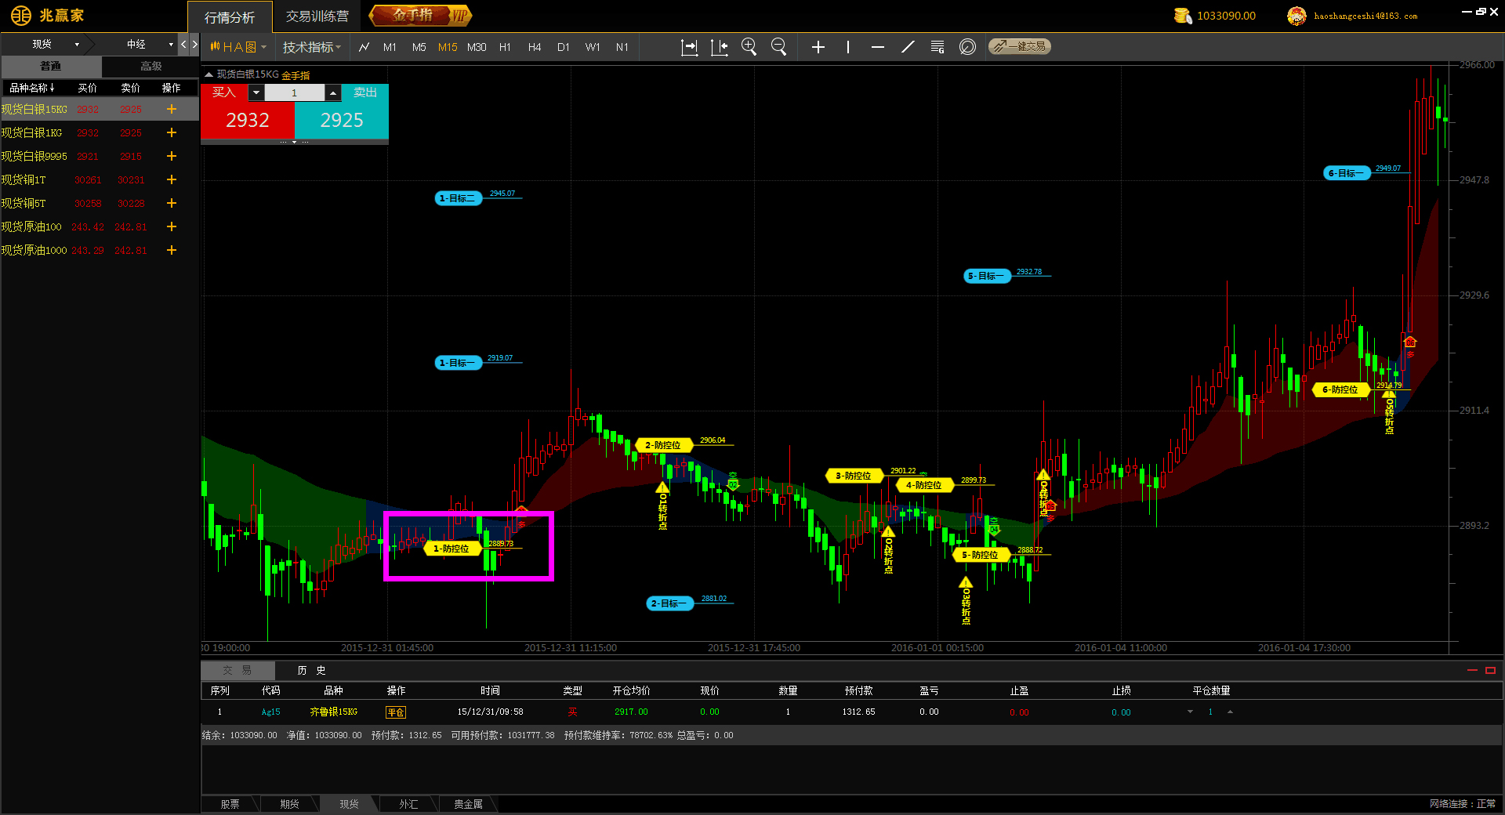Image resolution: width=1505 pixels, height=815 pixels.
Task: Add 现货铜1T with plus icon
Action: coord(172,179)
